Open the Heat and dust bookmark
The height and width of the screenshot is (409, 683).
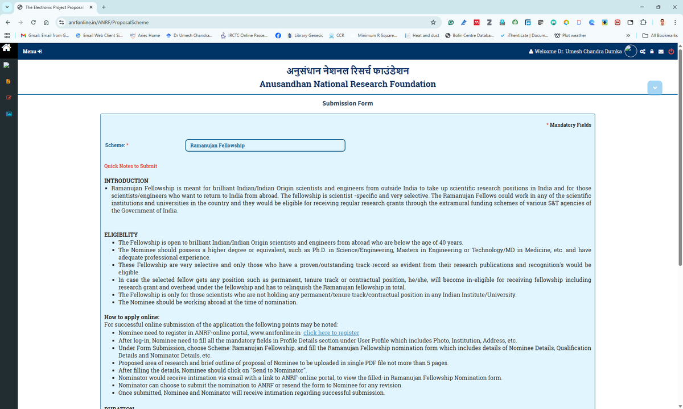tap(422, 35)
